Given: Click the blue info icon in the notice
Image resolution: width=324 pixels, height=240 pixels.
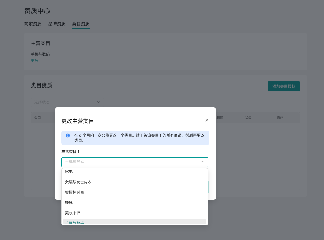Looking at the screenshot, I should point(68,135).
